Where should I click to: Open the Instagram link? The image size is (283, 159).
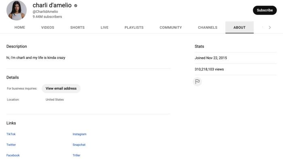[79, 134]
